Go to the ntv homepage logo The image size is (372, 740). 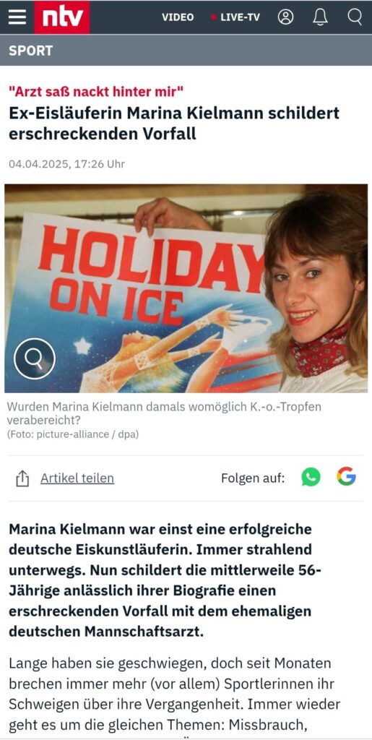pyautogui.click(x=62, y=17)
